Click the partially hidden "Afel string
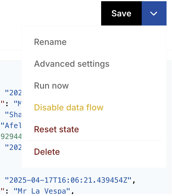Viewport: 172px width, 196px height. click(11, 125)
